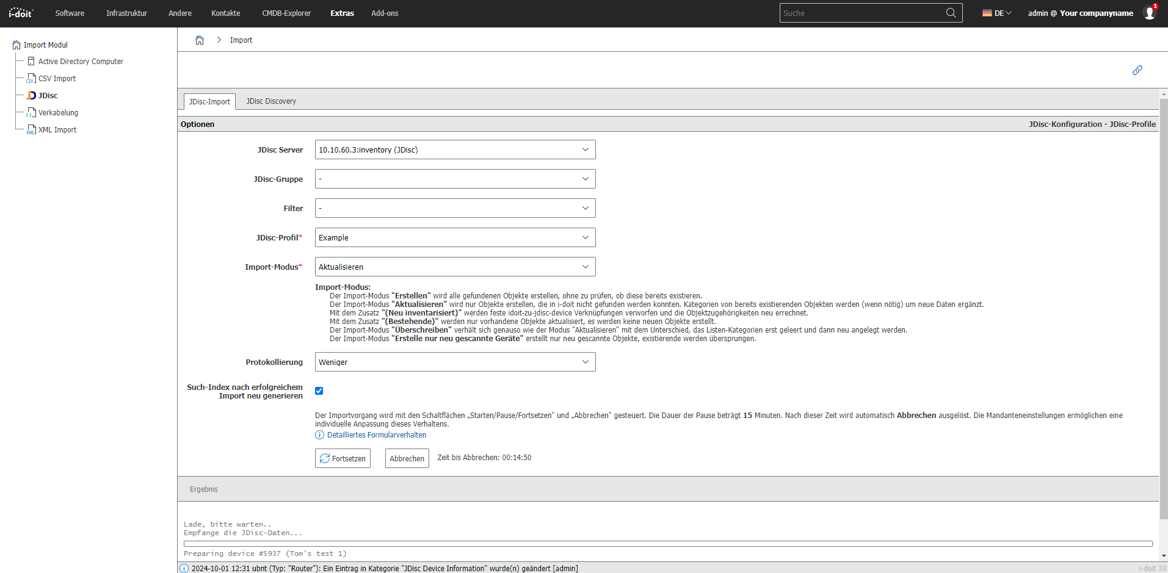Open the Extras menu

pyautogui.click(x=342, y=13)
